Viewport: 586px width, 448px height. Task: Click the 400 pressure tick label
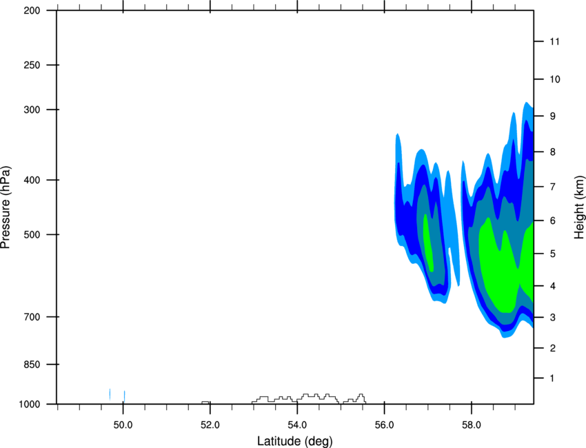(x=32, y=180)
